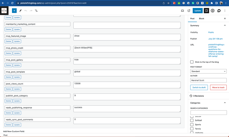Update the wpdc_publishing_response field
229x137 pixels.
[17, 113]
